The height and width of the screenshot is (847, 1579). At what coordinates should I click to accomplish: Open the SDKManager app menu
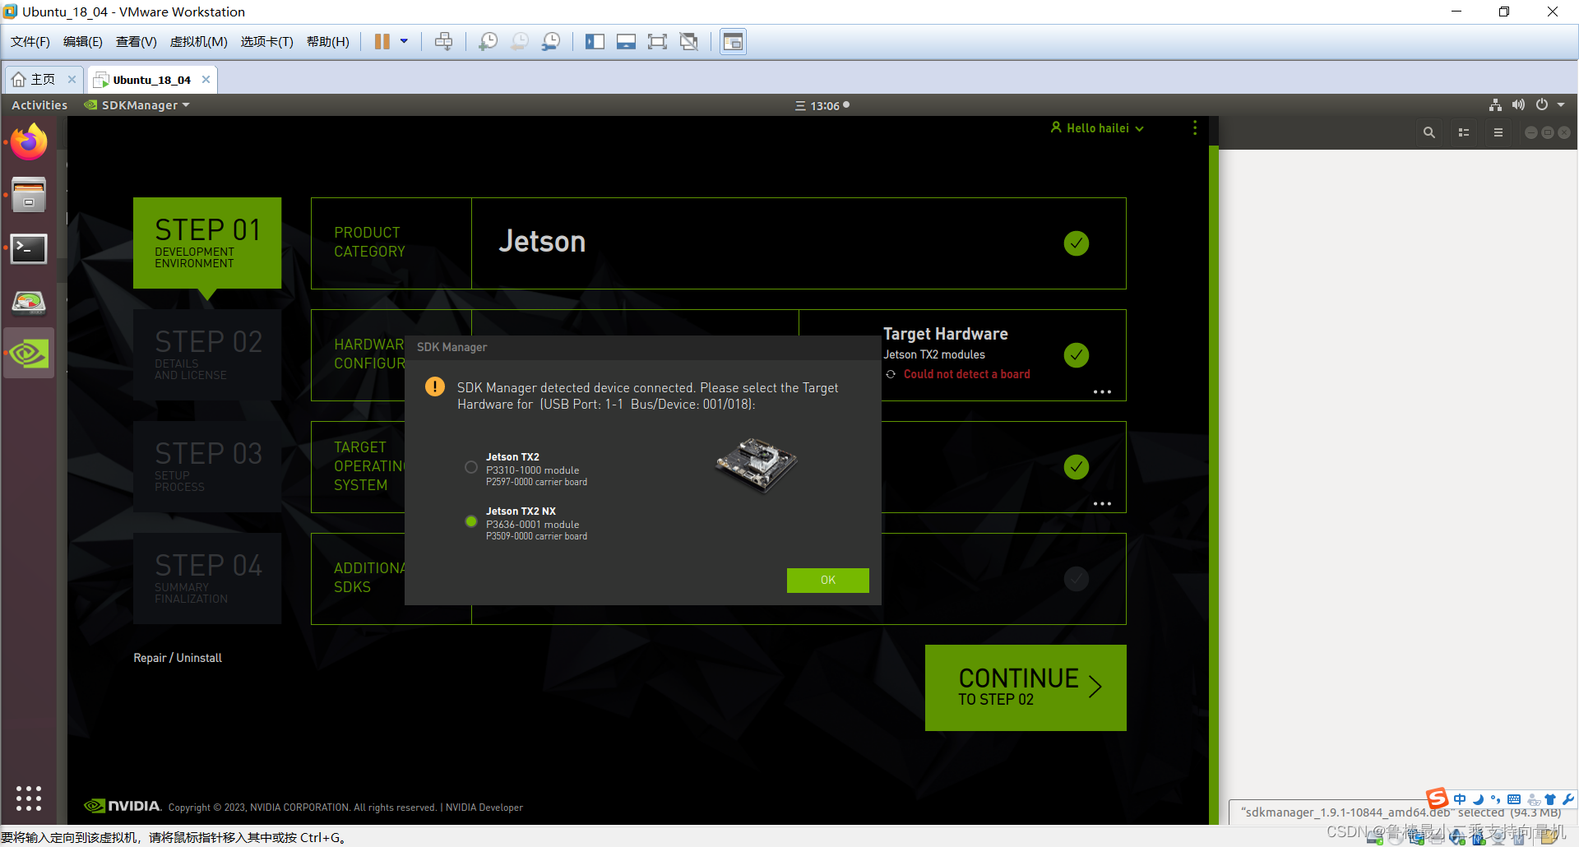[x=137, y=105]
